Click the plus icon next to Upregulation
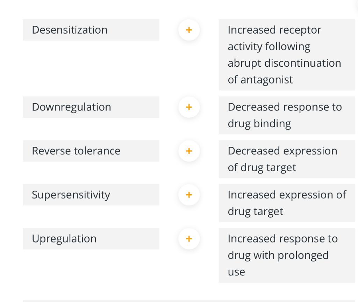 pos(189,239)
